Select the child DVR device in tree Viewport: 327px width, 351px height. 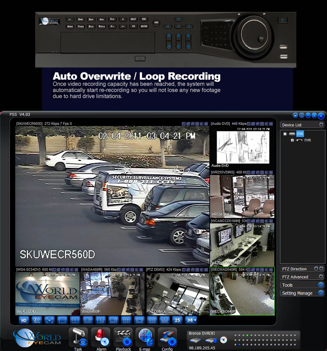[x=307, y=140]
